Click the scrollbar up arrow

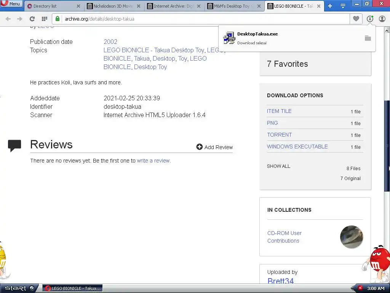click(x=387, y=30)
